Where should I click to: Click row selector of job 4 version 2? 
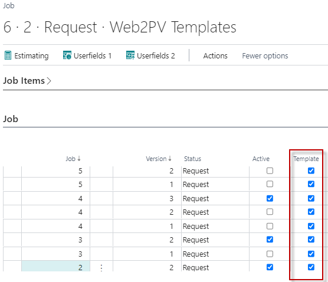coord(12,212)
